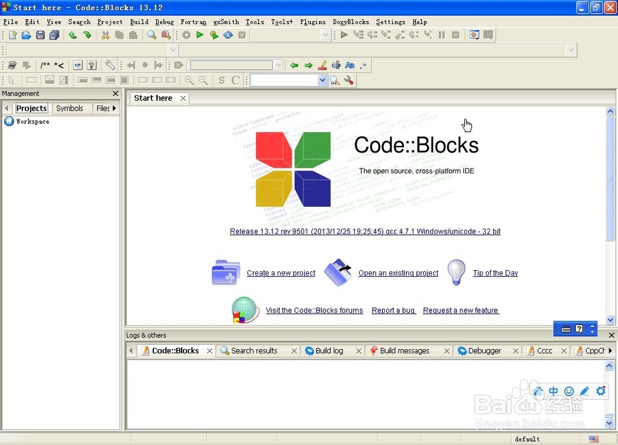Switch to the Build log tab

(x=329, y=350)
